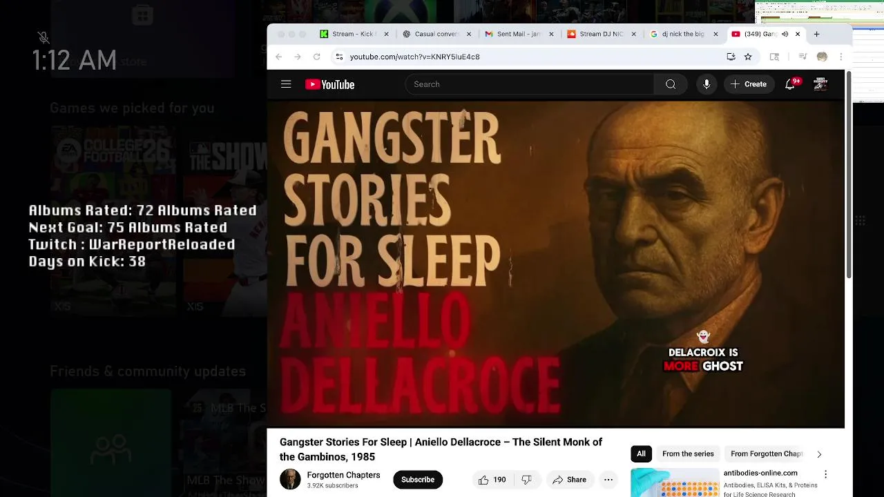Image resolution: width=884 pixels, height=497 pixels.
Task: Click the video title text
Action: click(441, 449)
